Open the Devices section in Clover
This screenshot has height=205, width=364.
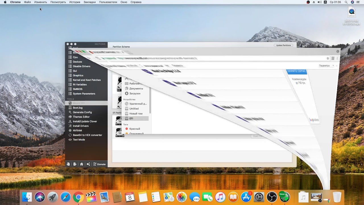click(x=77, y=62)
